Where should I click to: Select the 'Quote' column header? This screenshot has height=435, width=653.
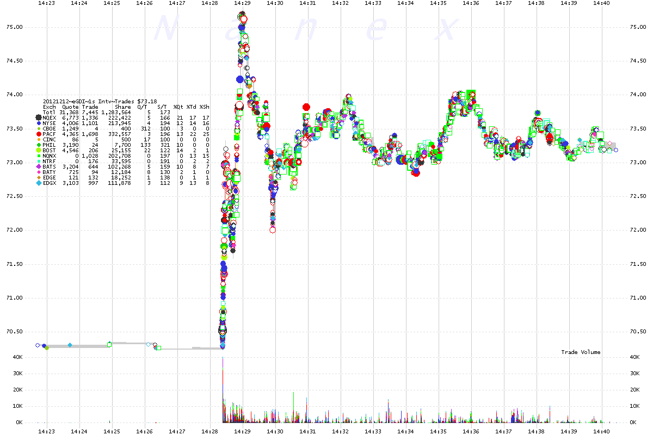(71, 107)
